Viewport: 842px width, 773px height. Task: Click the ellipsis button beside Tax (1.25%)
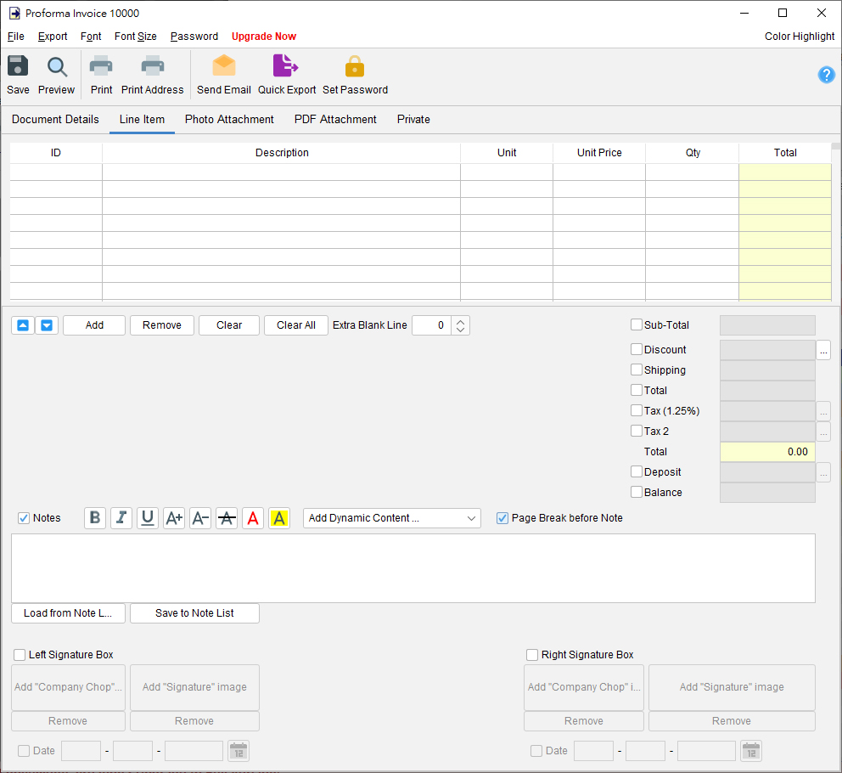(823, 411)
